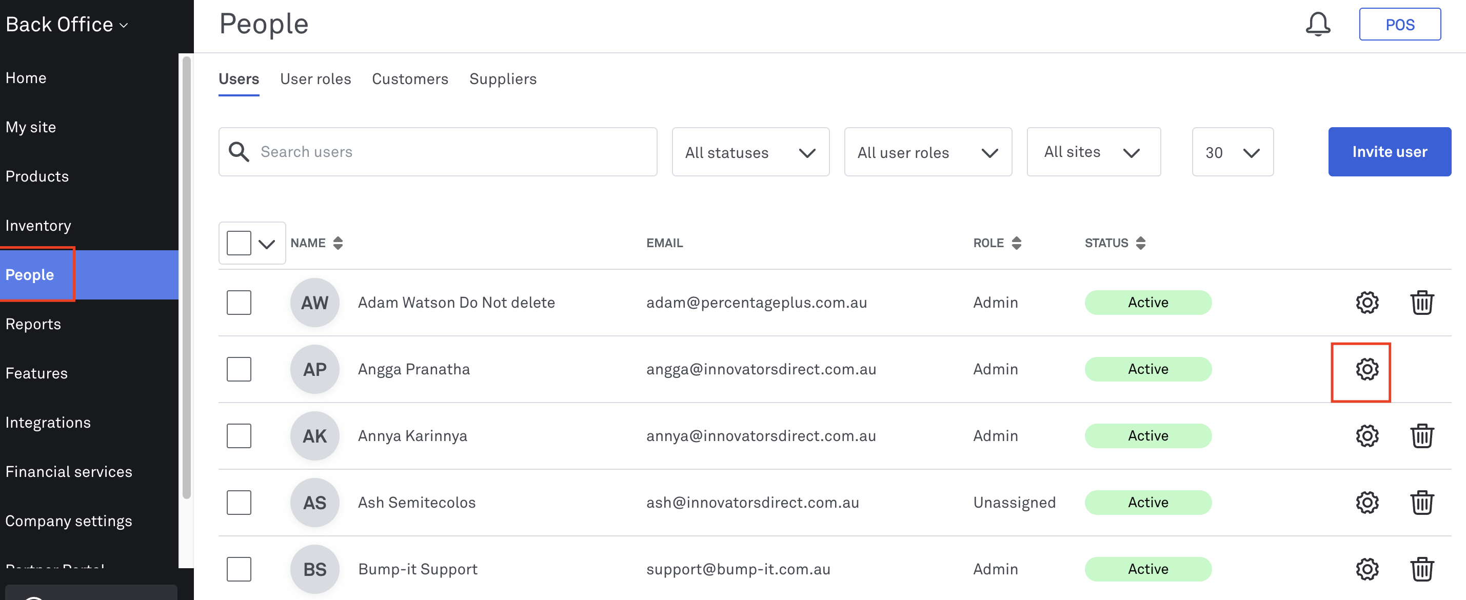Click the POS button
The image size is (1466, 600).
click(1399, 25)
